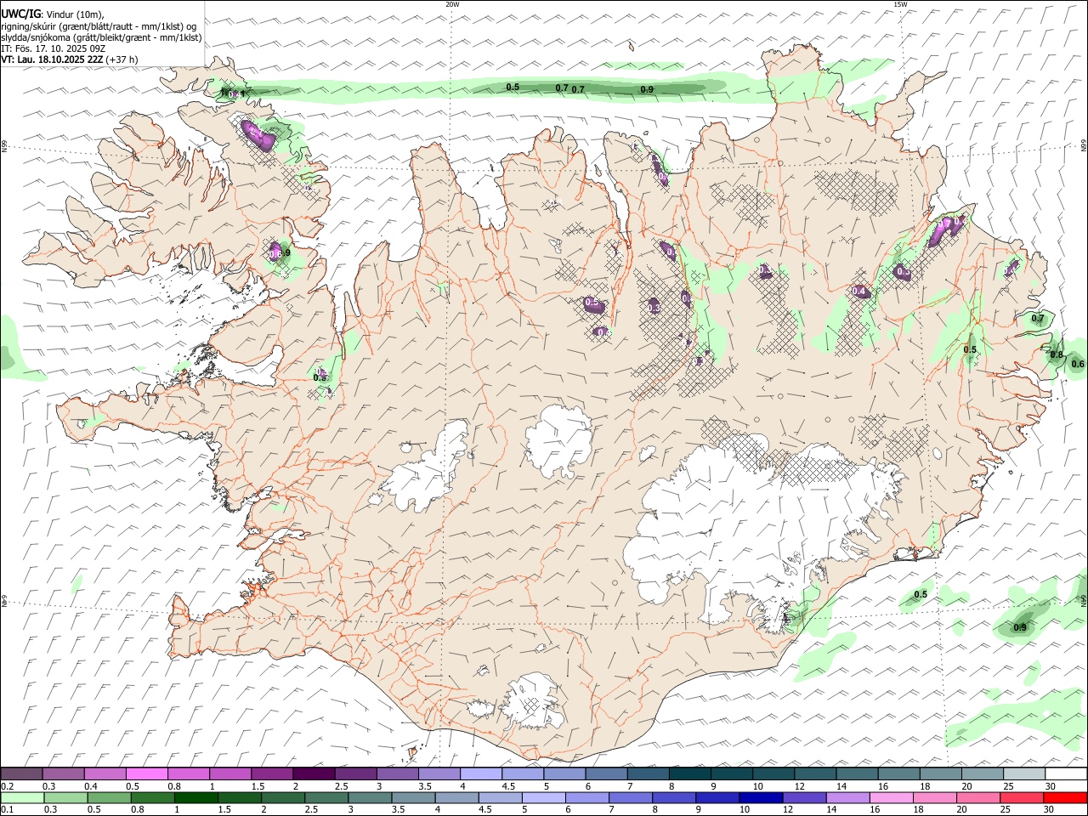Click the "15W" longitude label

coord(900,4)
